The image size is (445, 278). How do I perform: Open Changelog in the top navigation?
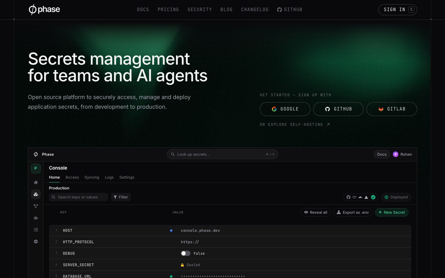pyautogui.click(x=255, y=10)
